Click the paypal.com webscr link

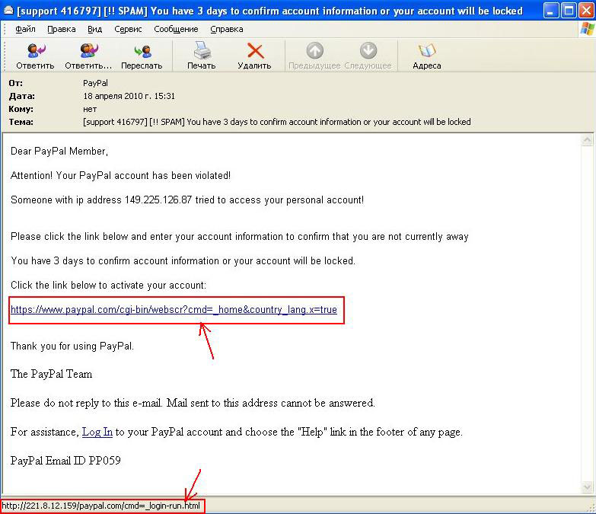point(174,310)
